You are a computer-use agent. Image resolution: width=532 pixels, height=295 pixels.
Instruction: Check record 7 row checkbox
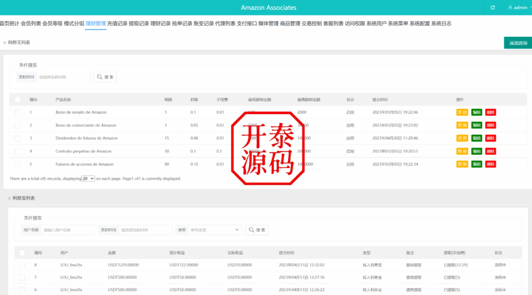pyautogui.click(x=22, y=277)
